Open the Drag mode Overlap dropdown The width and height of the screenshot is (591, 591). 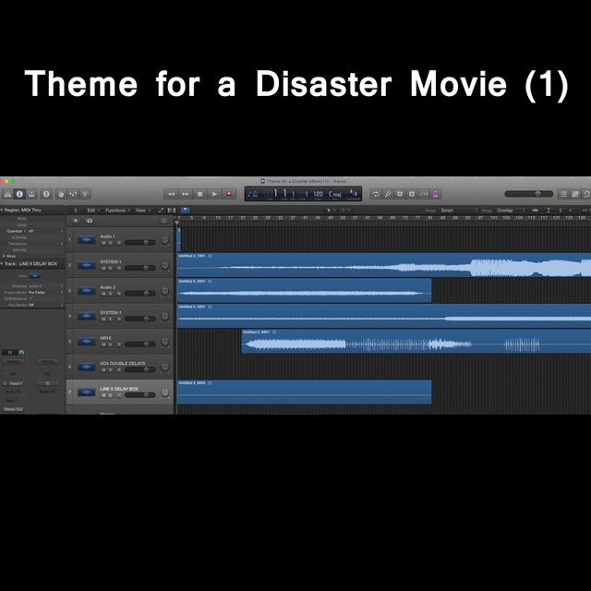coord(511,211)
